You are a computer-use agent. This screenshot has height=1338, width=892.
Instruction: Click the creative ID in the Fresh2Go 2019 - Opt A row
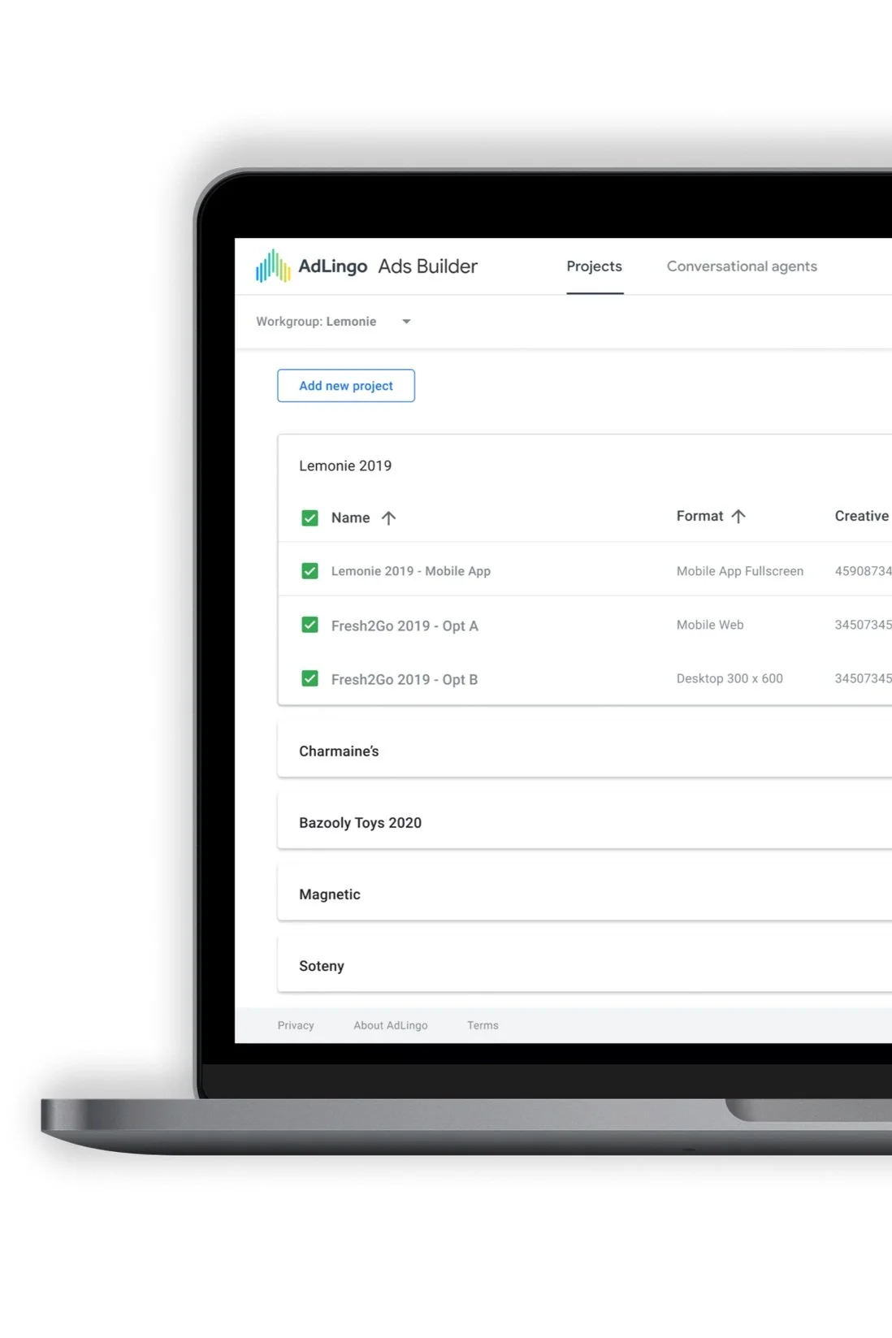(863, 625)
